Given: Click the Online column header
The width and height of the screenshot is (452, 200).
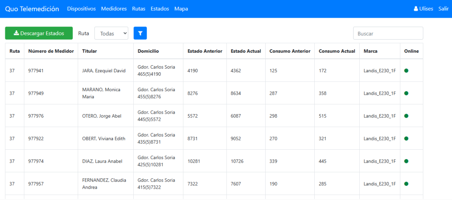Looking at the screenshot, I should click(411, 51).
